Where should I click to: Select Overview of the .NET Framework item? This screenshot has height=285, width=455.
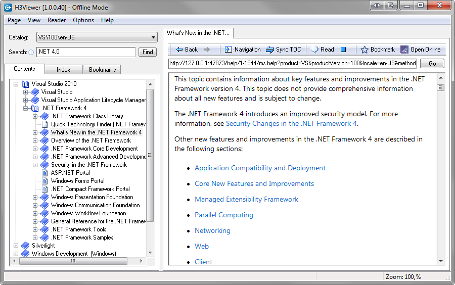91,140
